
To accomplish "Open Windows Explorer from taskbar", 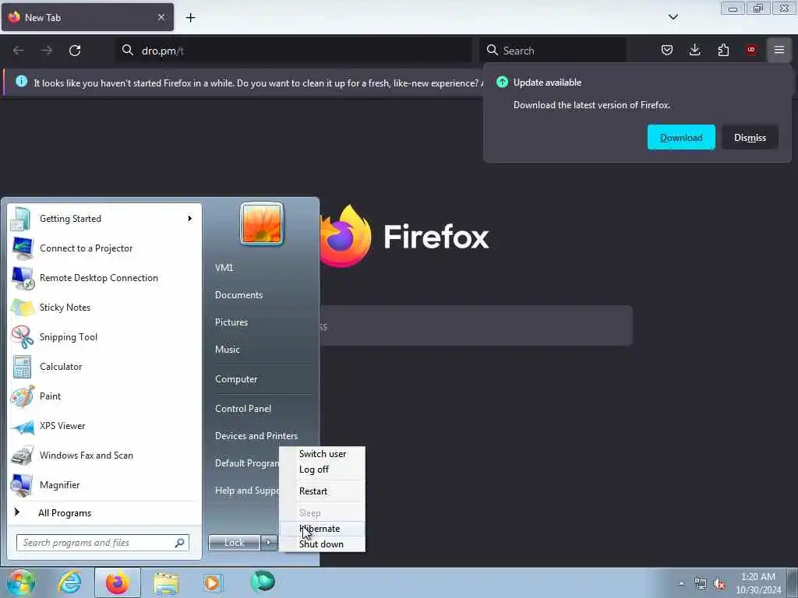I will 166,582.
